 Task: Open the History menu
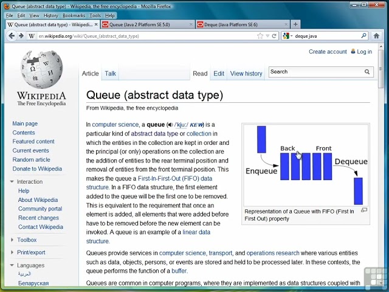pos(50,15)
